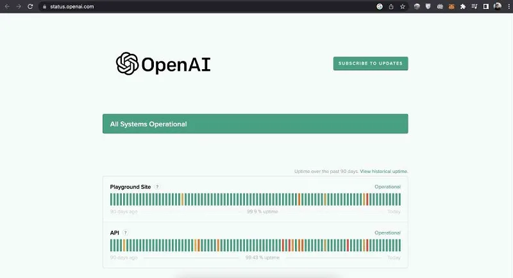The height and width of the screenshot is (278, 513).
Task: Reload the status page
Action: (30, 6)
